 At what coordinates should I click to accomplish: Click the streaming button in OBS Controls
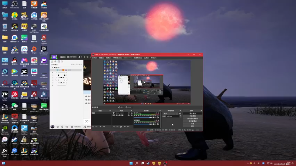point(193,114)
